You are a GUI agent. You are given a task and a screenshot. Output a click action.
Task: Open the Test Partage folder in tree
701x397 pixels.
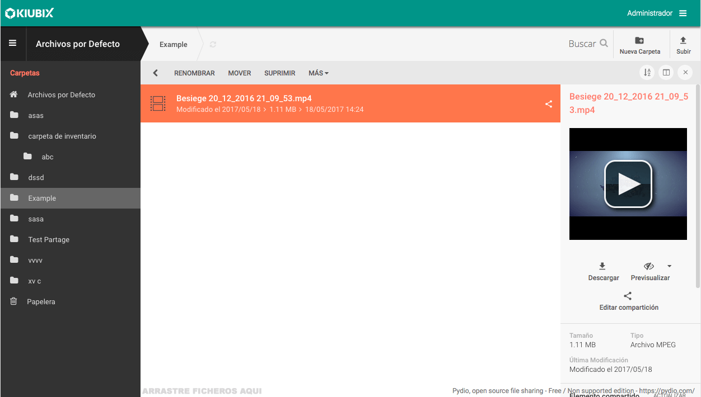[x=49, y=239]
